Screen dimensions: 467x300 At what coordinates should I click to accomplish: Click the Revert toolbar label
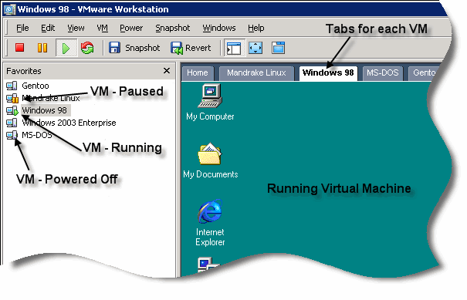point(198,48)
